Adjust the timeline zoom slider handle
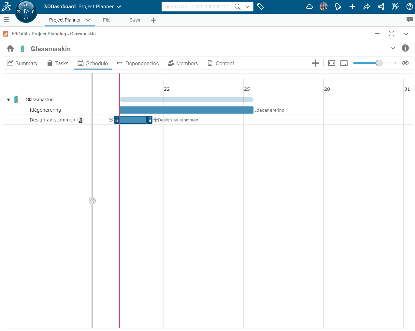This screenshot has width=415, height=331. (x=379, y=63)
